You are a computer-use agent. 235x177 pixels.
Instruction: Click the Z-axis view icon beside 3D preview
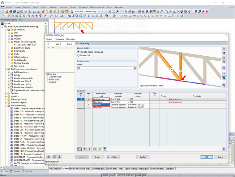224,62
